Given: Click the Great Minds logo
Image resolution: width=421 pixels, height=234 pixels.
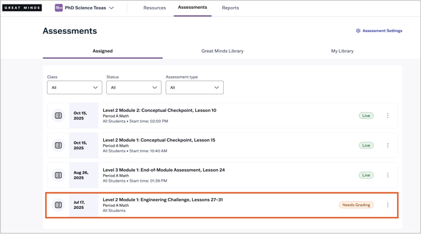Looking at the screenshot, I should click(x=22, y=8).
